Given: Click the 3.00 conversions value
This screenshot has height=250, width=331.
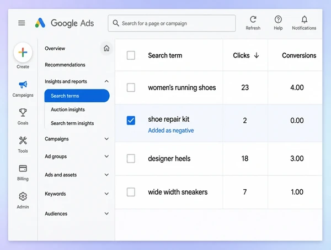Looking at the screenshot, I should tap(297, 159).
